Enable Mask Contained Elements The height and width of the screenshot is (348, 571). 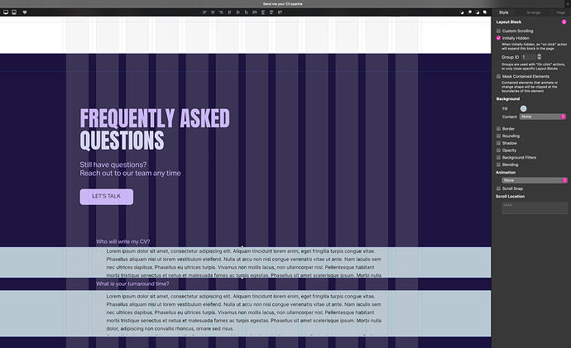(498, 76)
